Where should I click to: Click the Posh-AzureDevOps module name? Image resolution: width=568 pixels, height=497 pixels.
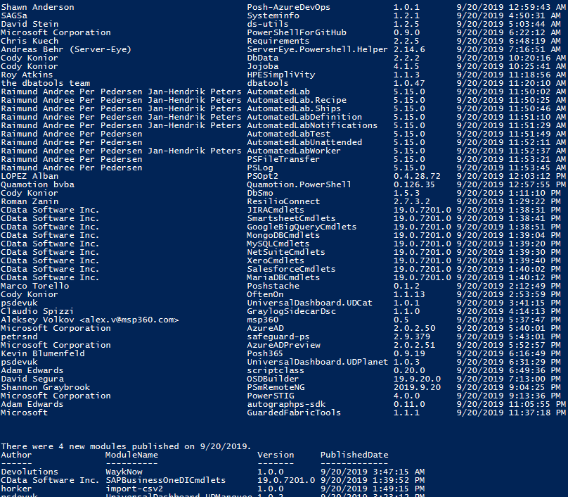(288, 7)
